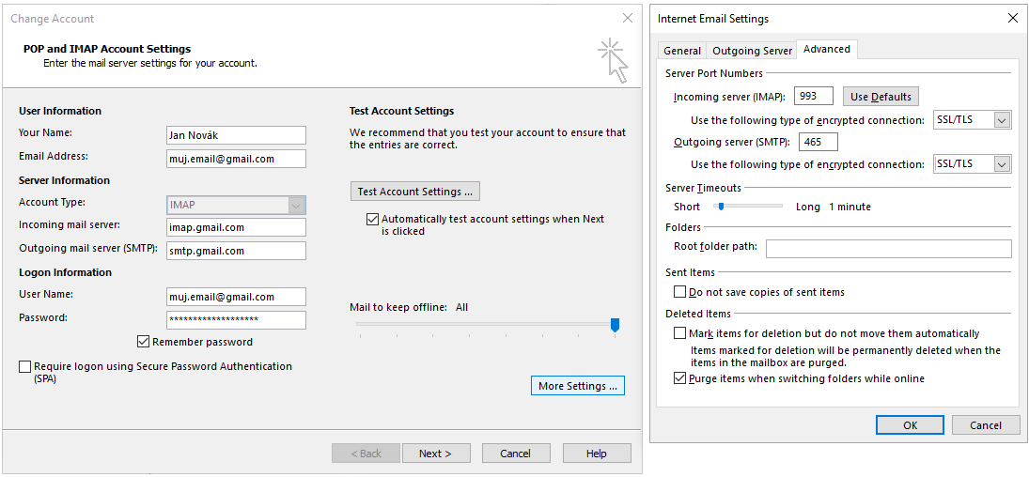
Task: Click Test Account Settings button
Action: (x=414, y=192)
